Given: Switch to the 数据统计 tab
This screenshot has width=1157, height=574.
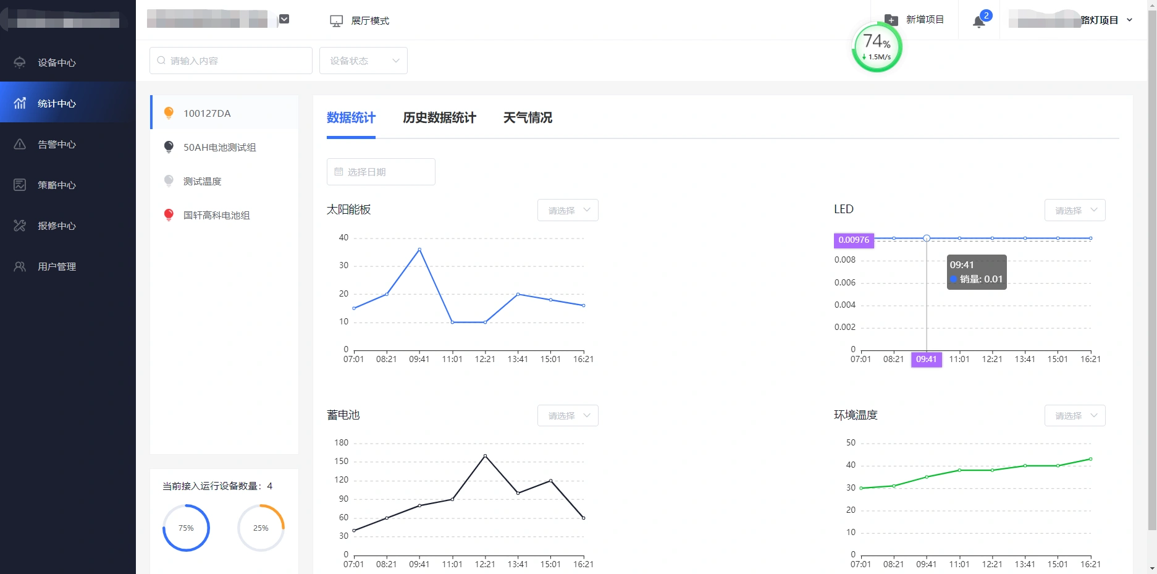Looking at the screenshot, I should 351,117.
